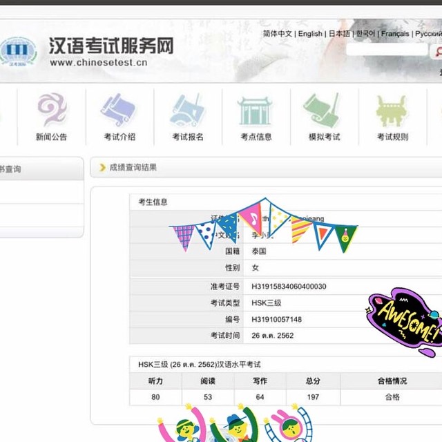Viewport: 442px width, 442px height.
Task: Select the 考试报名 exam registration icon
Action: coord(187,110)
